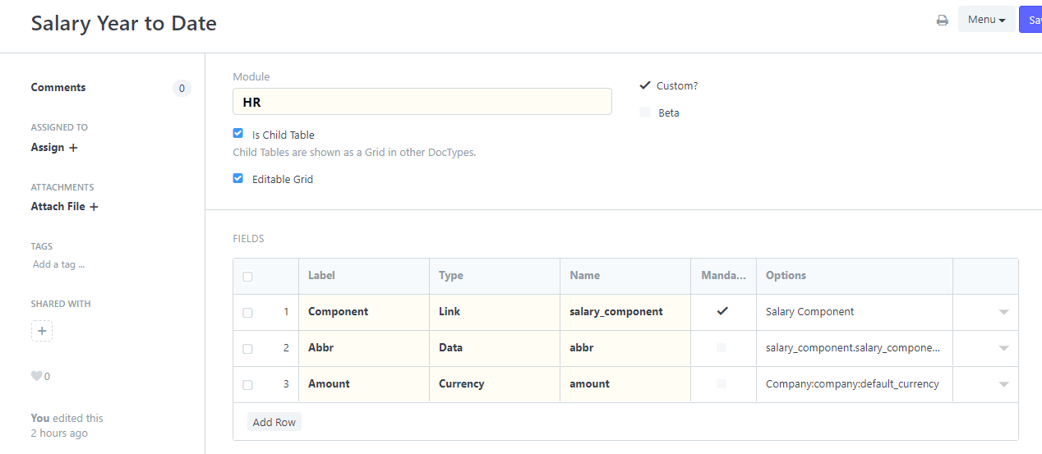Click the plus icon beside Attach File

tap(94, 207)
